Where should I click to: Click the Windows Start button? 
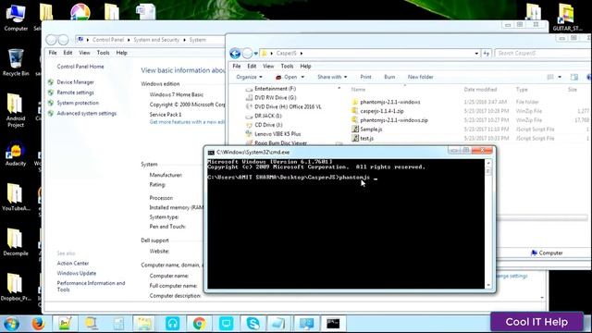11,324
